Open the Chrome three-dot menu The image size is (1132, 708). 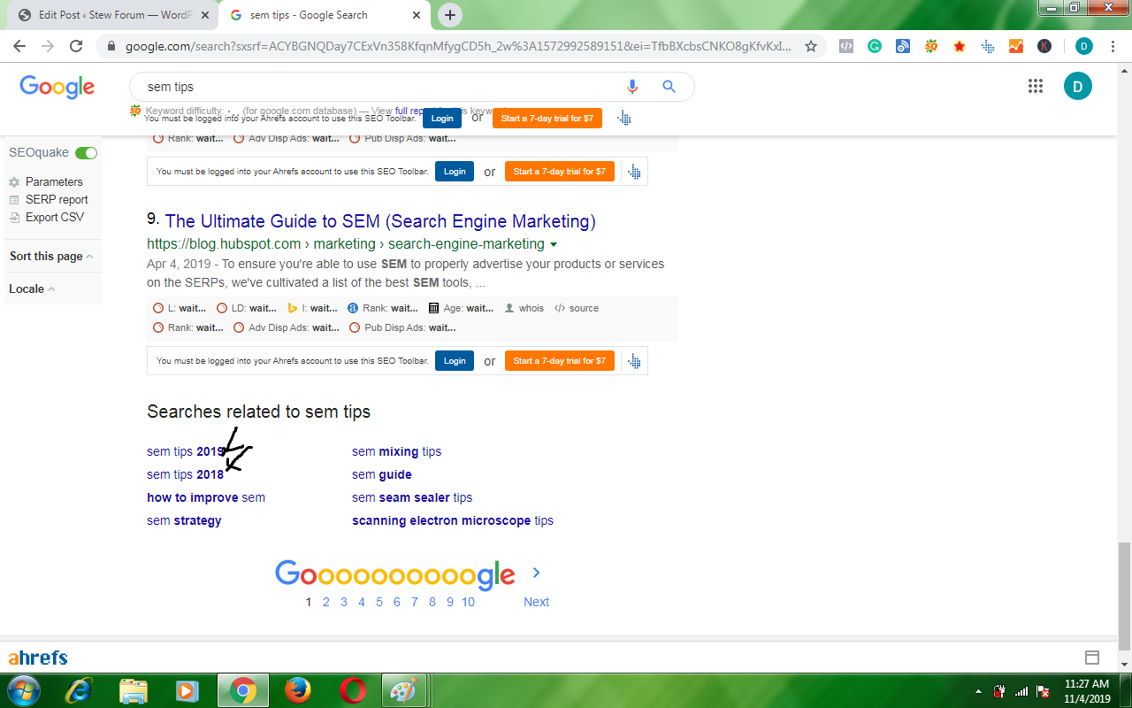coord(1113,46)
